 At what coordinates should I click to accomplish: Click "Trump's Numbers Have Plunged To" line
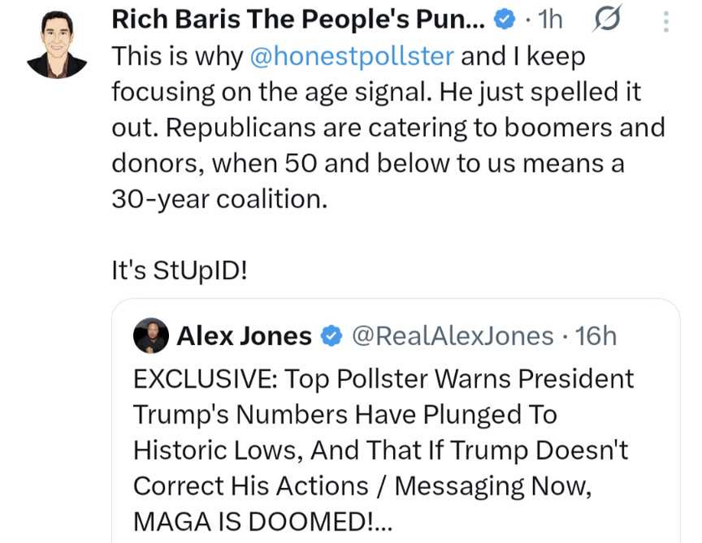pyautogui.click(x=345, y=414)
